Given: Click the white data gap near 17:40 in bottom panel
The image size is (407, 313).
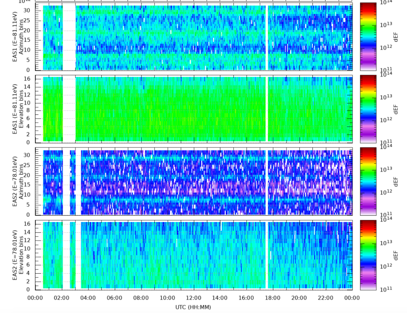Looking at the screenshot, I should tap(267, 255).
